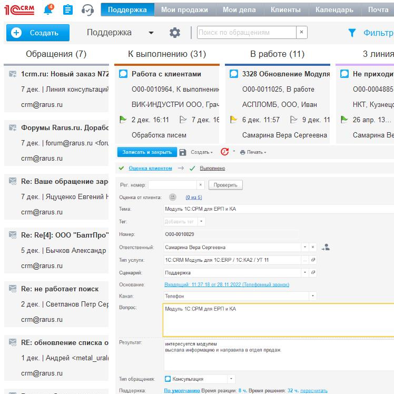Expand the Поддержка board selector dropdown
Viewport: 394px width, 394px height.
(151, 33)
